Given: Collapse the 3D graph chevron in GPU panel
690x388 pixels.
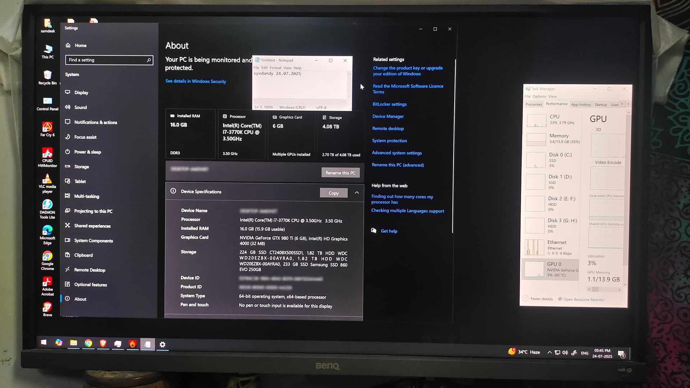Looking at the screenshot, I should 593,130.
